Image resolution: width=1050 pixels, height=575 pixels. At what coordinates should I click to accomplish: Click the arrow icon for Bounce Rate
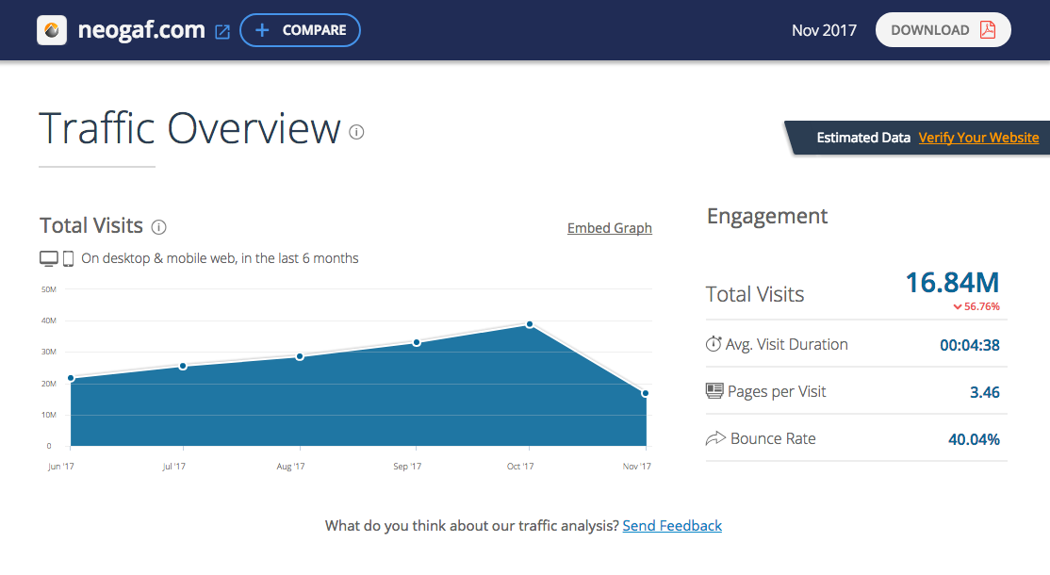pos(715,438)
